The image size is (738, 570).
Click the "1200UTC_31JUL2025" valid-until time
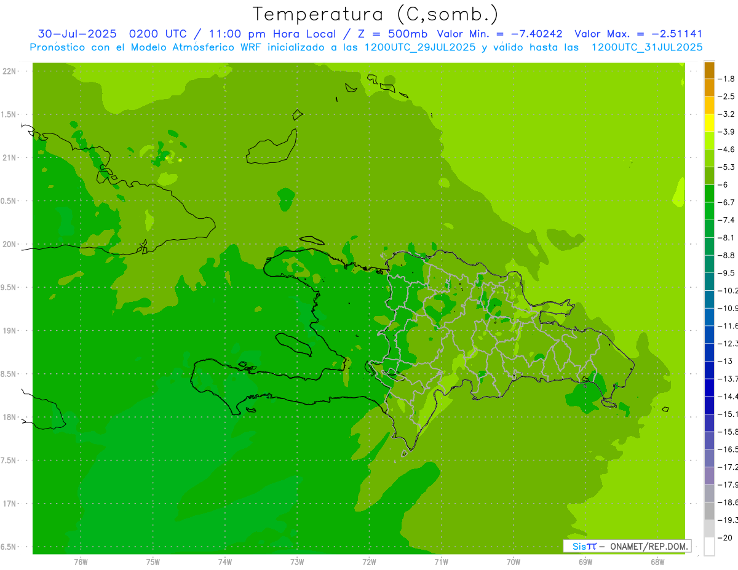[647, 47]
